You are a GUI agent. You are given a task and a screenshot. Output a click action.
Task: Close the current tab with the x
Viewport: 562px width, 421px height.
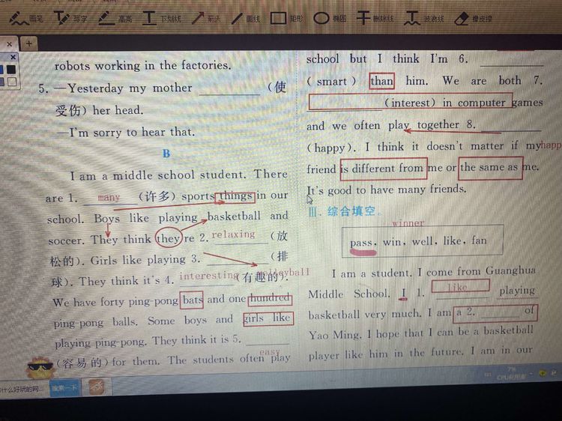point(10,43)
